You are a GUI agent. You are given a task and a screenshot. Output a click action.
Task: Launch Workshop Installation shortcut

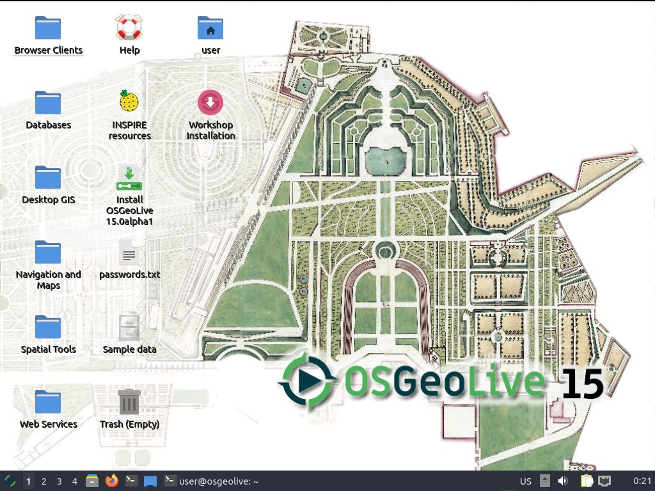tap(210, 102)
